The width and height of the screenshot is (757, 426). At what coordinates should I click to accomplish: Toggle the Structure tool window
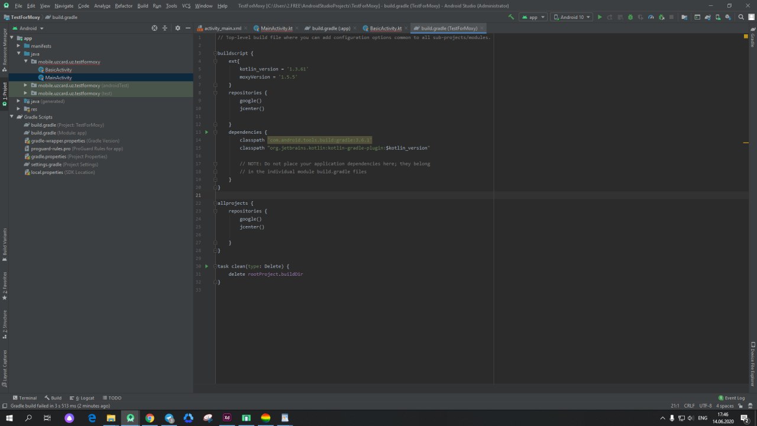[5, 324]
